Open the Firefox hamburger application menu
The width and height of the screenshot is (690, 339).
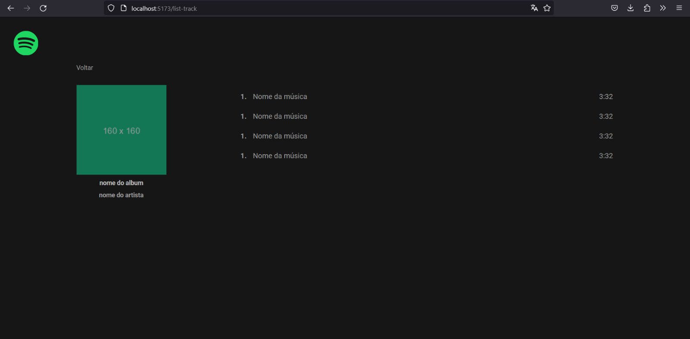tap(679, 8)
